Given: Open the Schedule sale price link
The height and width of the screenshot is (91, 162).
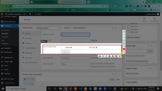Looking at the screenshot, I should (94, 40).
